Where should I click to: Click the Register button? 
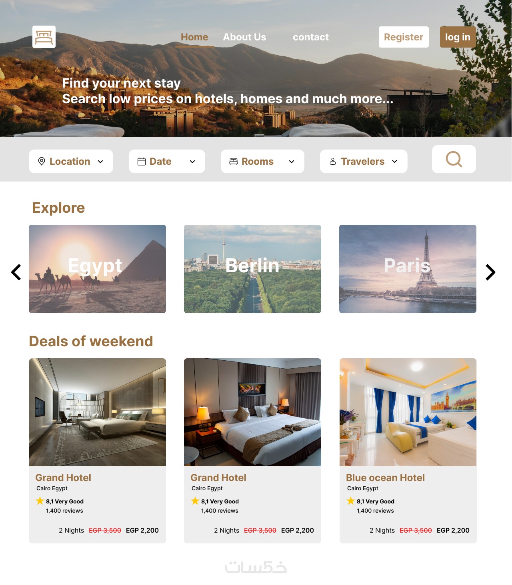(x=404, y=37)
